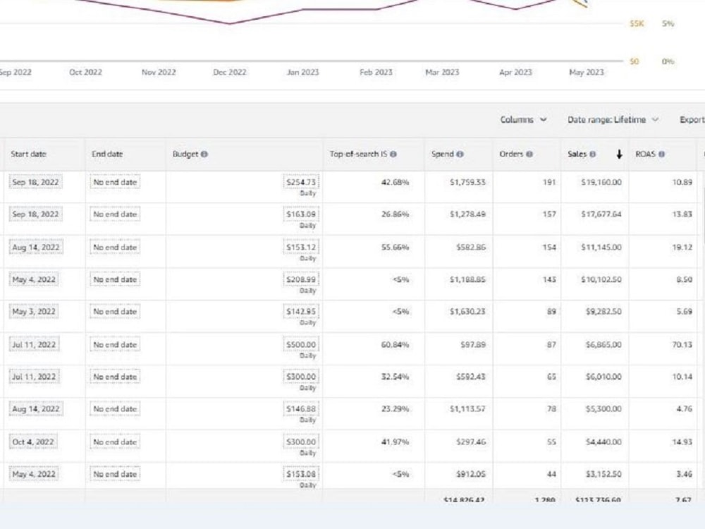Image resolution: width=705 pixels, height=529 pixels.
Task: Click the Spend column info icon
Action: (460, 154)
